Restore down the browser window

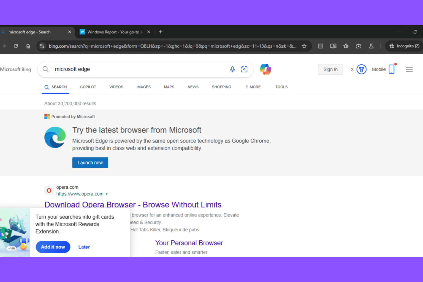tap(415, 32)
